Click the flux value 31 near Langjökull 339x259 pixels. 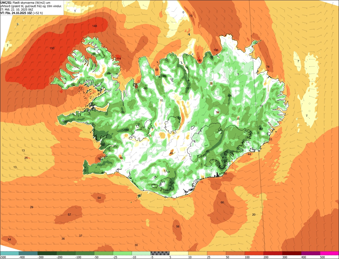pyautogui.click(x=150, y=136)
